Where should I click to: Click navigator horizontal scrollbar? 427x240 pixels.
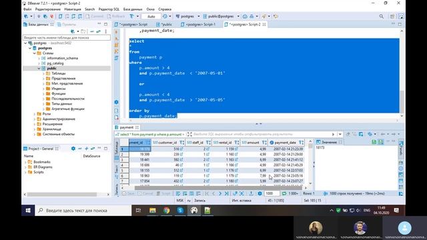point(61,195)
